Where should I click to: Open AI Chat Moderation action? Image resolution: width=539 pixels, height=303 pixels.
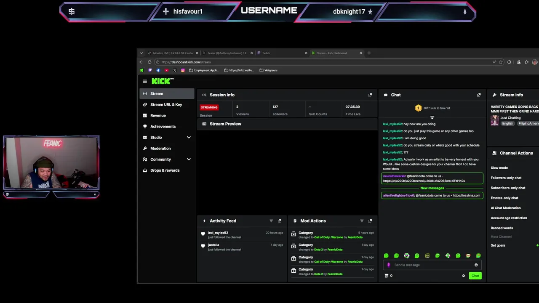coord(505,208)
